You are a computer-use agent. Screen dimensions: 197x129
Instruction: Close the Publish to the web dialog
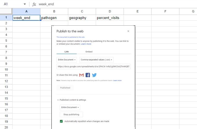(128, 31)
